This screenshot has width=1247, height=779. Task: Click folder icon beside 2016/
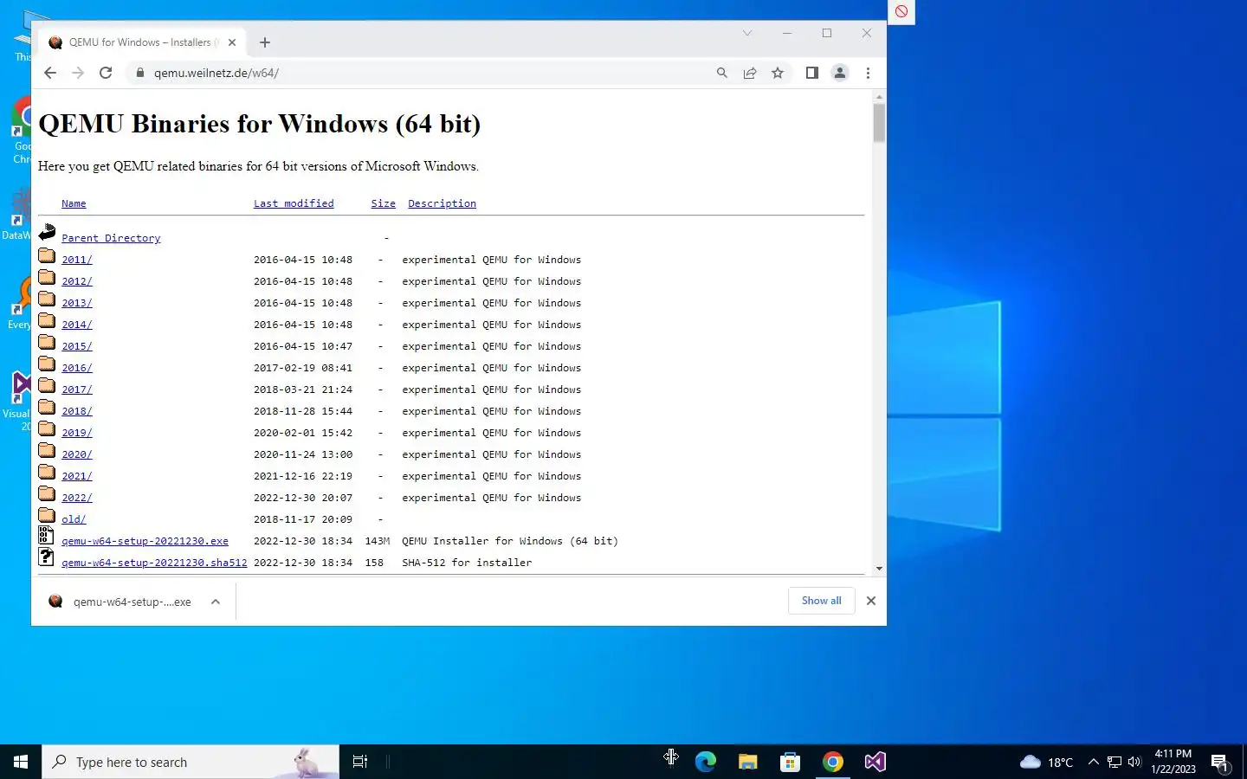pyautogui.click(x=47, y=364)
